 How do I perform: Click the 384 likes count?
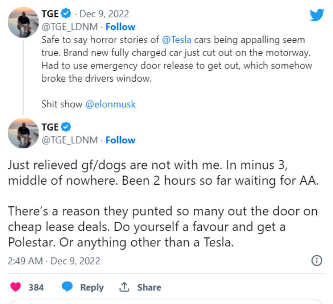pyautogui.click(x=36, y=287)
